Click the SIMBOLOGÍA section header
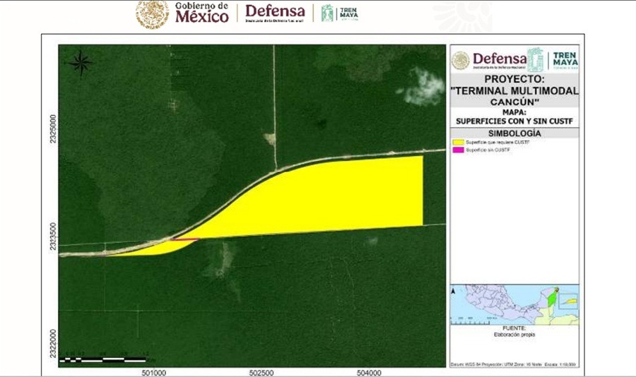Image resolution: width=636 pixels, height=377 pixels. coord(514,133)
